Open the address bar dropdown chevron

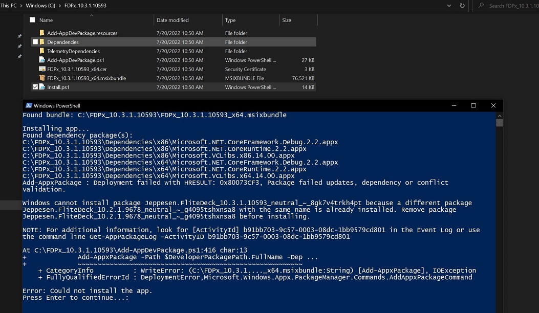point(449,6)
